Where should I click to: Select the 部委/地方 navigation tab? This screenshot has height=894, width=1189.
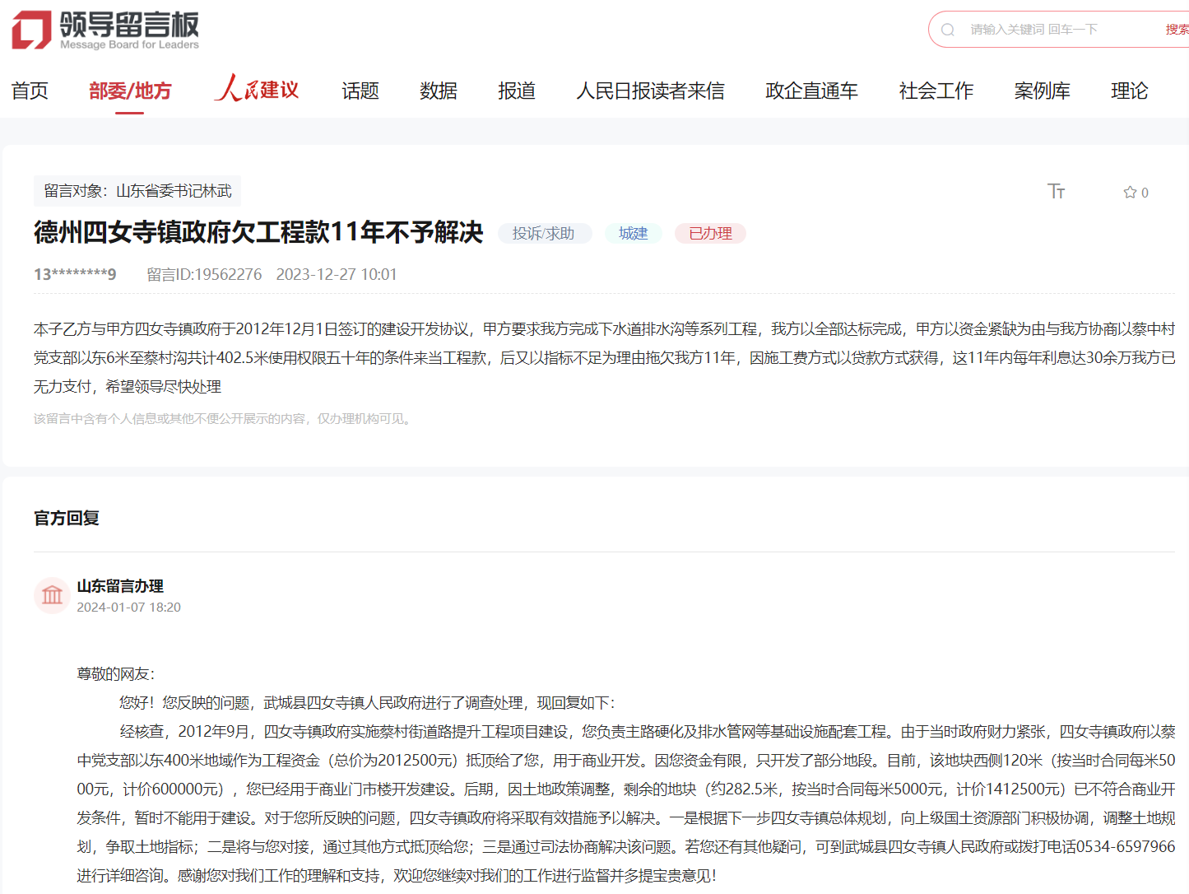[130, 91]
